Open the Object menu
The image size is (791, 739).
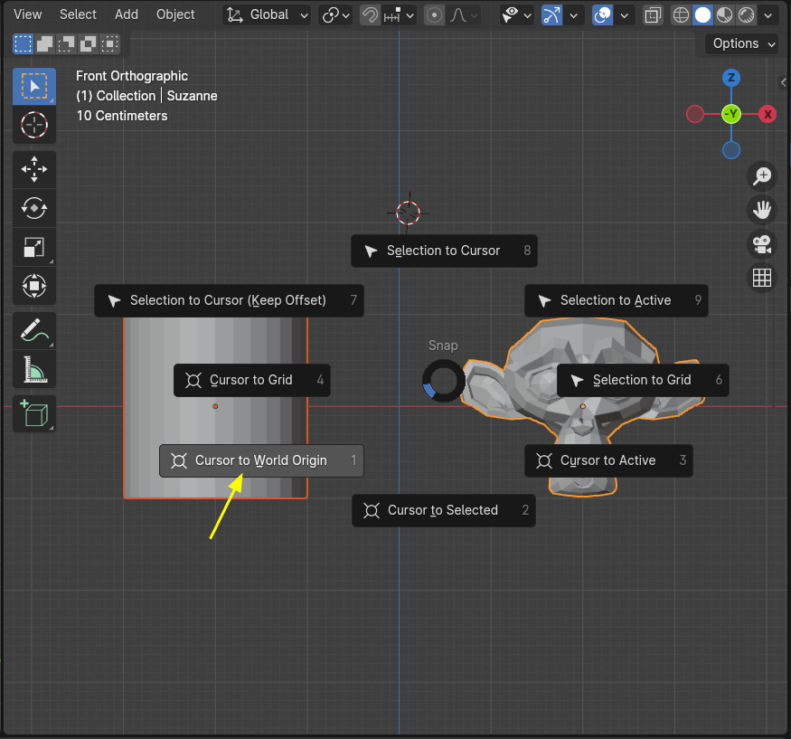175,14
